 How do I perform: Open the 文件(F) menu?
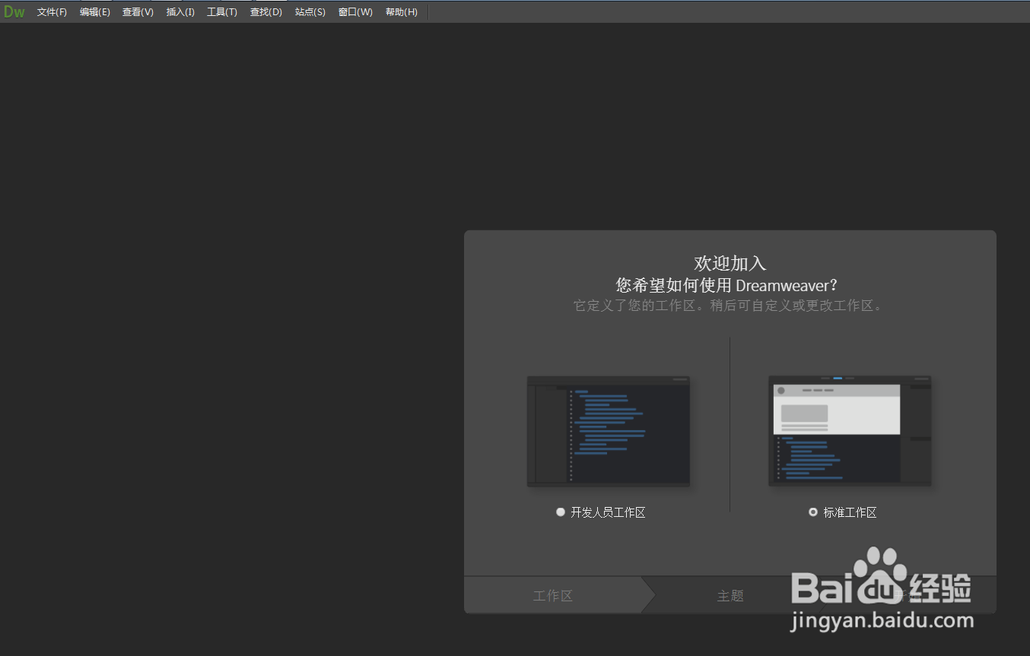52,12
